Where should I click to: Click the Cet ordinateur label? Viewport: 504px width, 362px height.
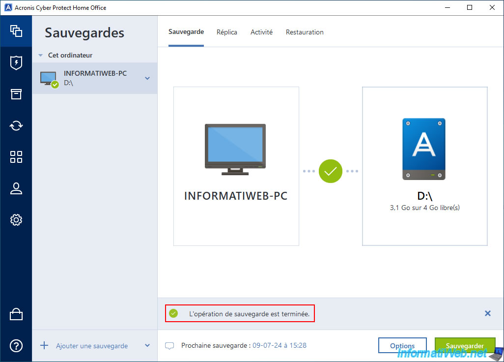(70, 56)
